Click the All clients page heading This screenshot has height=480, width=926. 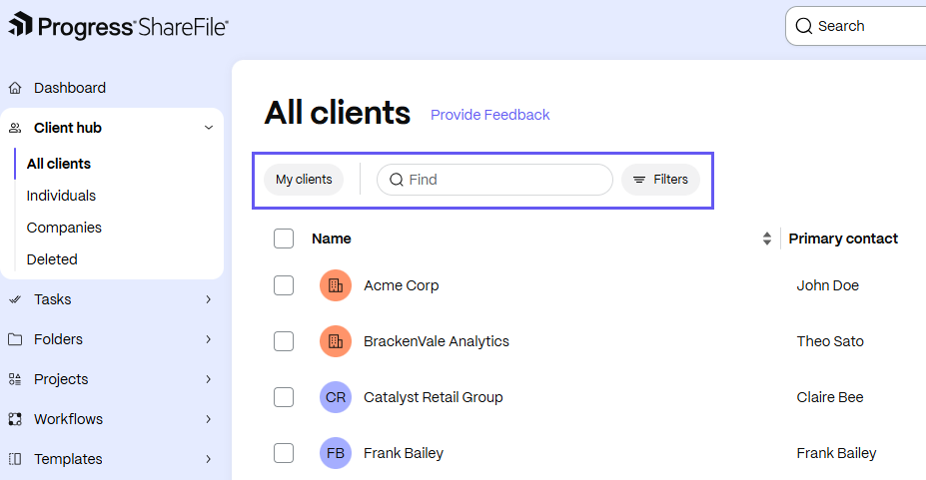point(338,113)
